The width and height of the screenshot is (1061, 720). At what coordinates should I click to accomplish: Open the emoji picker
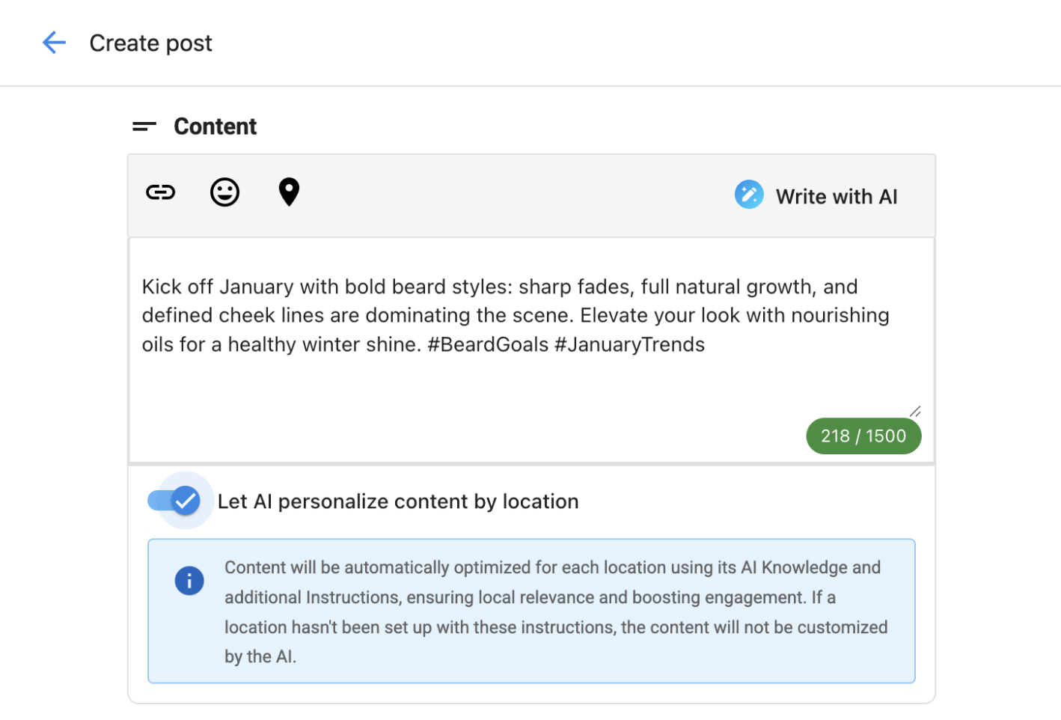[224, 192]
